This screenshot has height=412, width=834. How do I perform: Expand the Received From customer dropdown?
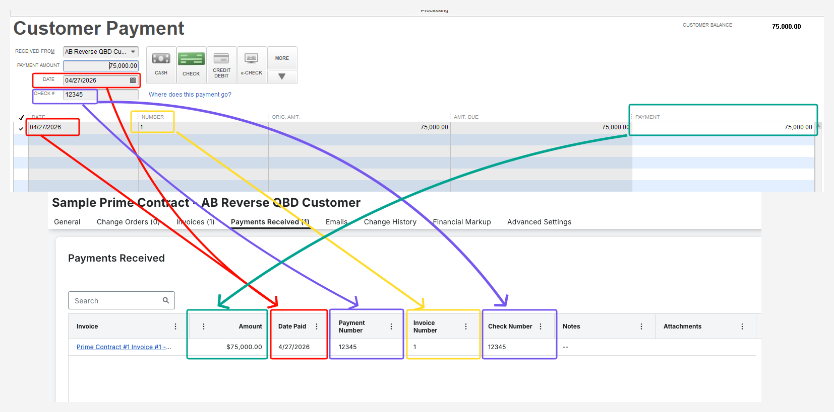133,52
